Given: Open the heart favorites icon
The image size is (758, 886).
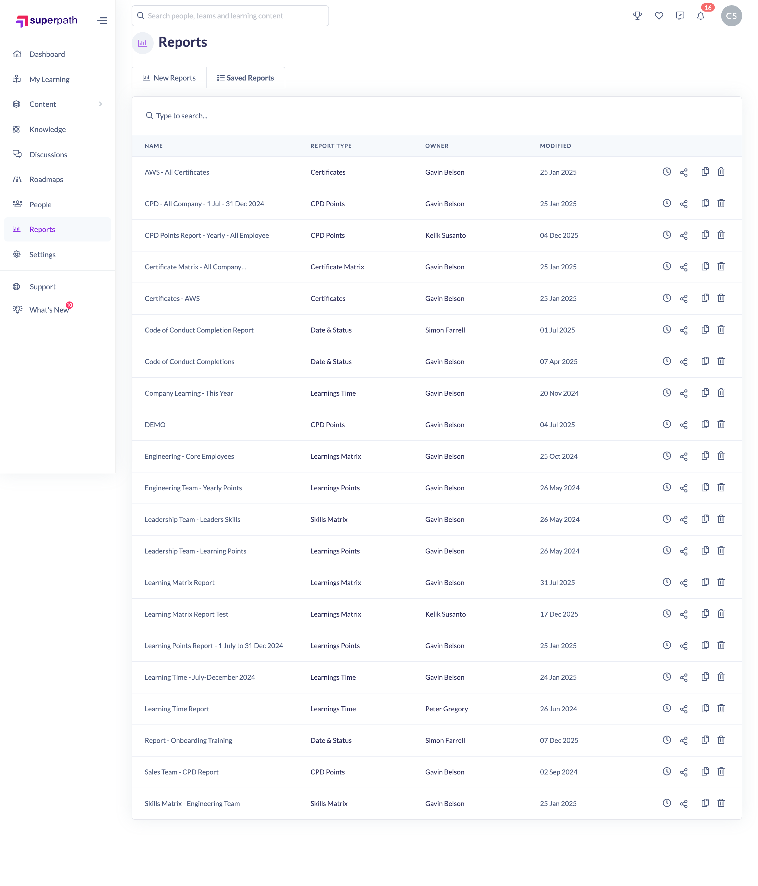Looking at the screenshot, I should click(659, 16).
